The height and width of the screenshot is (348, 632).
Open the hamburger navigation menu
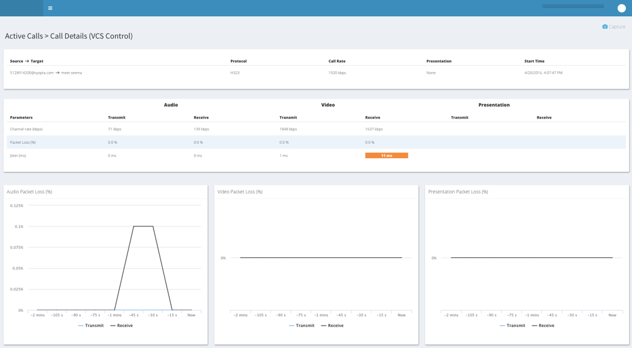coord(50,8)
